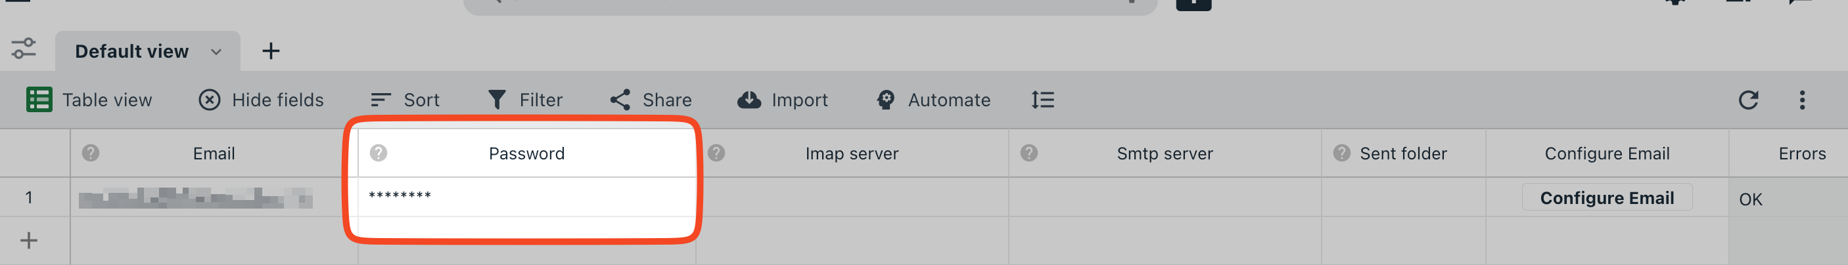1848x265 pixels.
Task: Click the Configure Email button in row 1
Action: pos(1607,197)
